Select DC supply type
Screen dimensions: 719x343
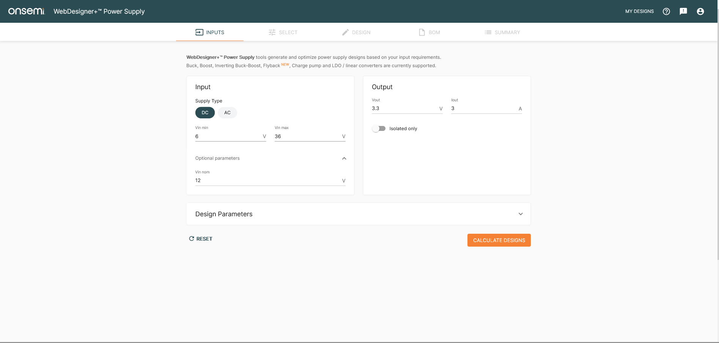pyautogui.click(x=205, y=113)
